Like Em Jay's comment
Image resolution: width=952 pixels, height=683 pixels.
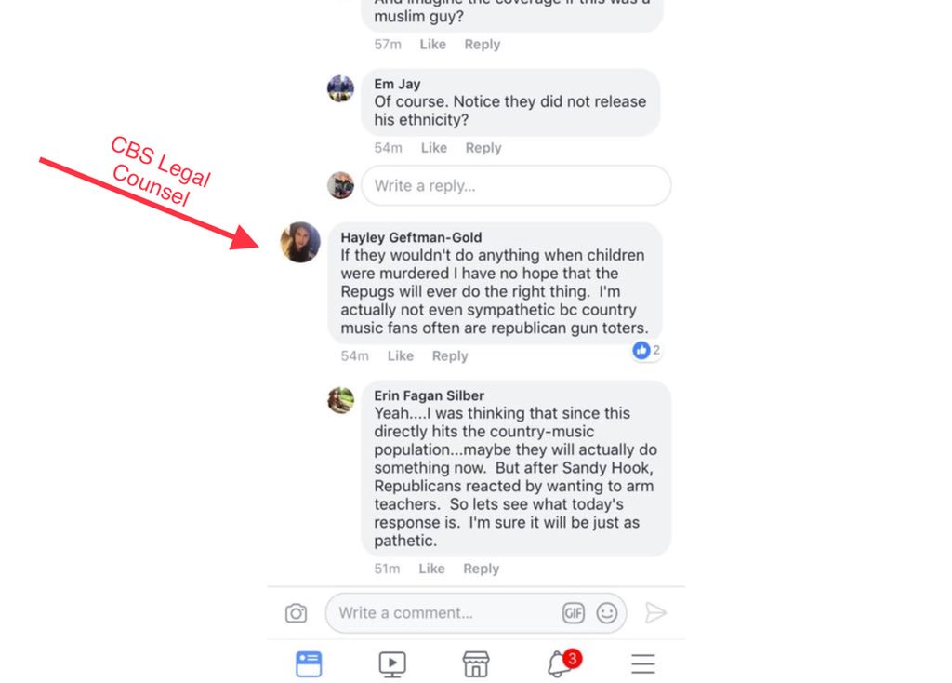coord(434,148)
